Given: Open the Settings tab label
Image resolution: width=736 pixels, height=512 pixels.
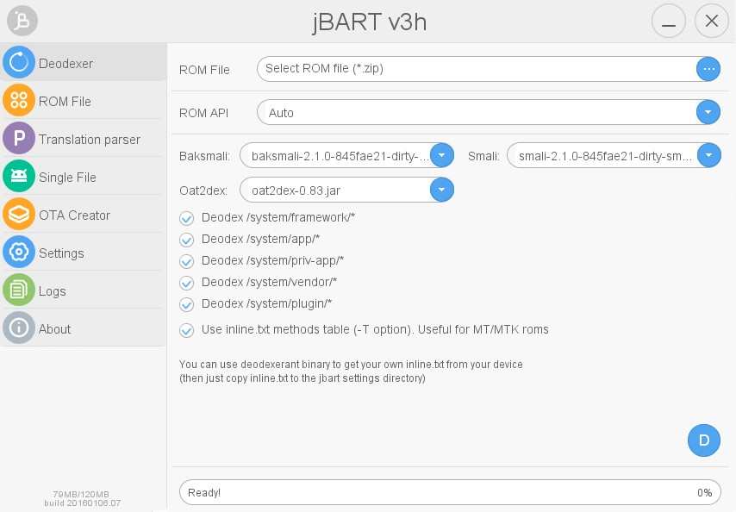Looking at the screenshot, I should click(61, 253).
